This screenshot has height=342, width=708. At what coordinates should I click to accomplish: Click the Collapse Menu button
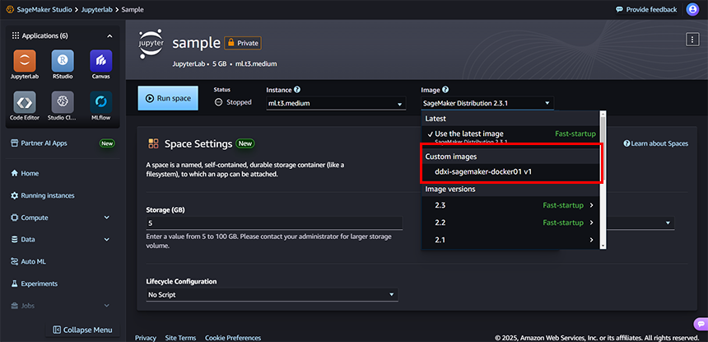[82, 330]
